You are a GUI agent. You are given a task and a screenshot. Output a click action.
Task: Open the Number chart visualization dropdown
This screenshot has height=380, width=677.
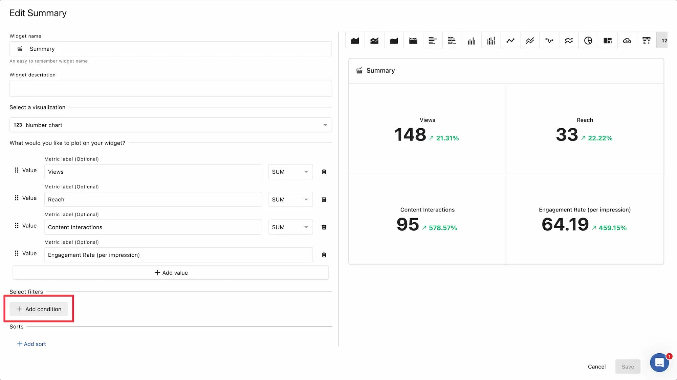pyautogui.click(x=171, y=125)
